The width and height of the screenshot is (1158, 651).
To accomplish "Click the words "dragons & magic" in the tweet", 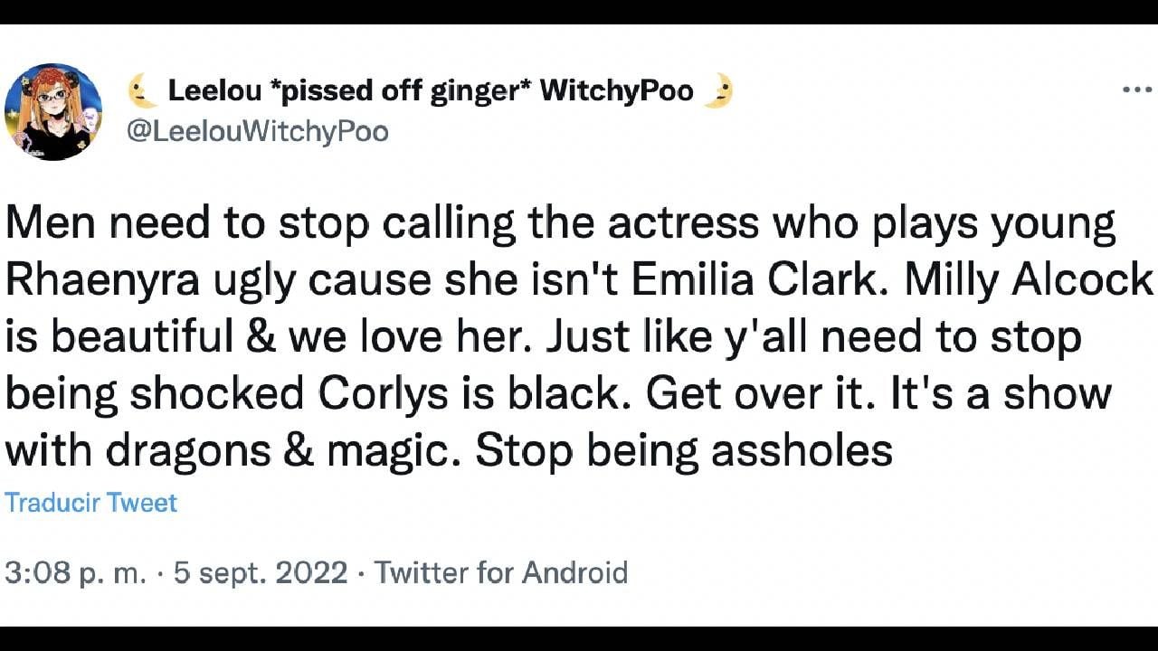I will 277,449.
